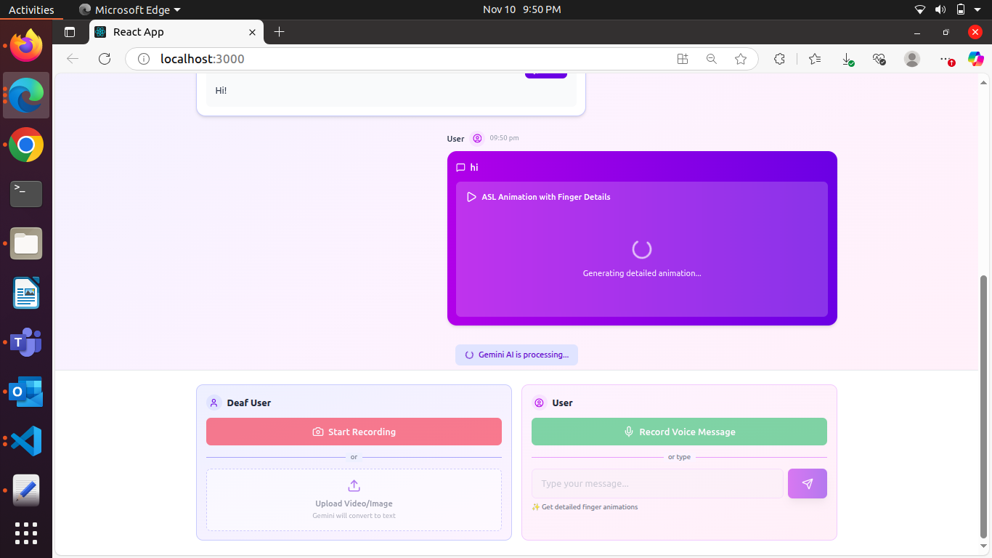992x558 pixels.
Task: Open Downloads in the Edge toolbar
Action: pyautogui.click(x=847, y=59)
